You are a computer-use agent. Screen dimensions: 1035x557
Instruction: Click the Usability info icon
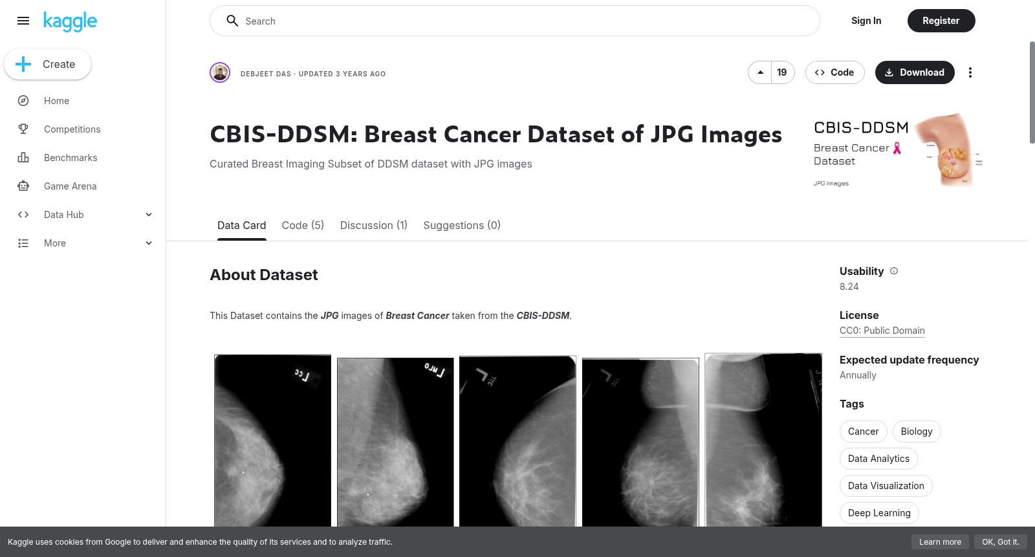coord(894,271)
